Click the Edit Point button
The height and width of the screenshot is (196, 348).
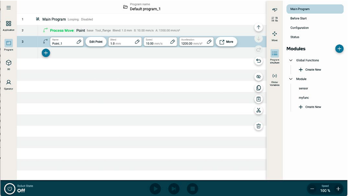96,42
